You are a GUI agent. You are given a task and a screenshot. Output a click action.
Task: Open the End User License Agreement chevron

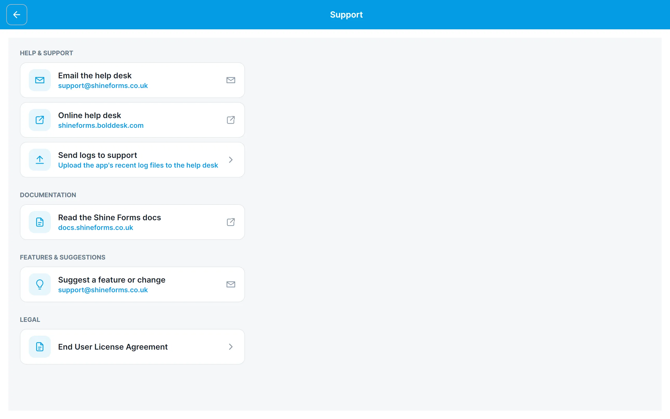click(231, 347)
